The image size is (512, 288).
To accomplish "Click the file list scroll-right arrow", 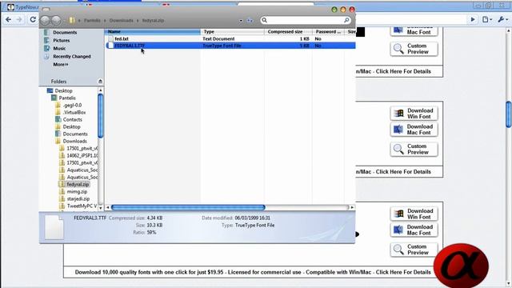I will click(352, 207).
